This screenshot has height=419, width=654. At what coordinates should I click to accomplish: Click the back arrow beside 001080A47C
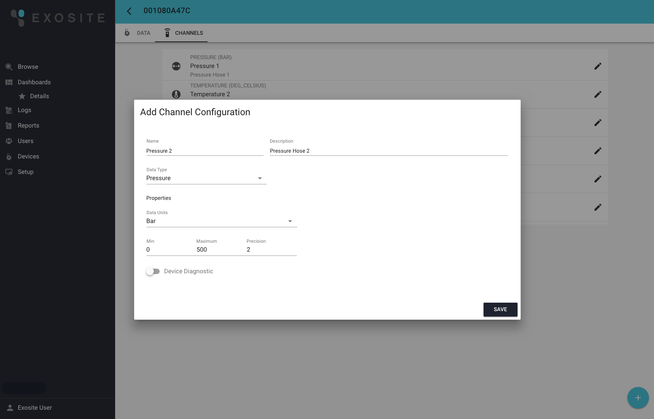point(129,11)
